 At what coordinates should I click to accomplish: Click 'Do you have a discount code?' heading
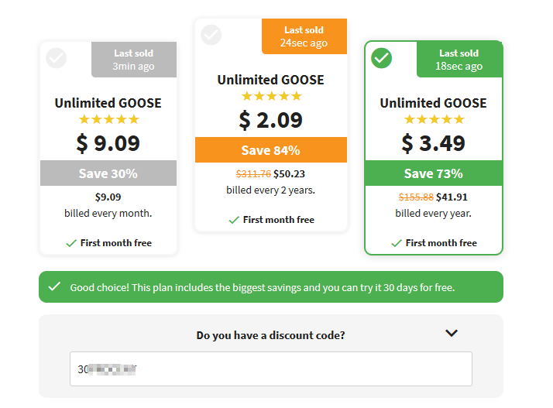click(270, 335)
